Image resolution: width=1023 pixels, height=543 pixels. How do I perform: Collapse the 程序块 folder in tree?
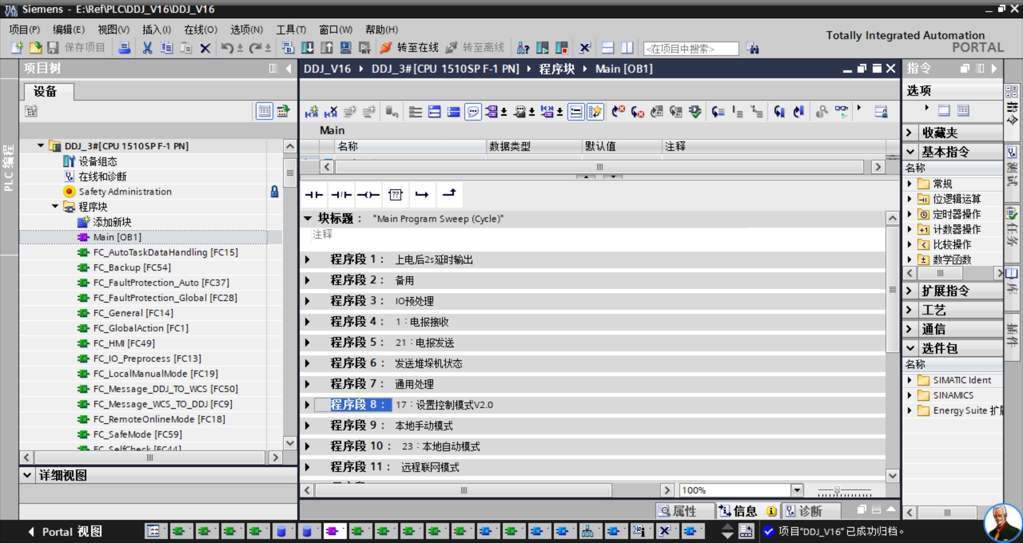pyautogui.click(x=55, y=206)
